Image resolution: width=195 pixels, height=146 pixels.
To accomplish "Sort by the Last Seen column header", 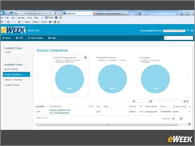I will 40,106.
